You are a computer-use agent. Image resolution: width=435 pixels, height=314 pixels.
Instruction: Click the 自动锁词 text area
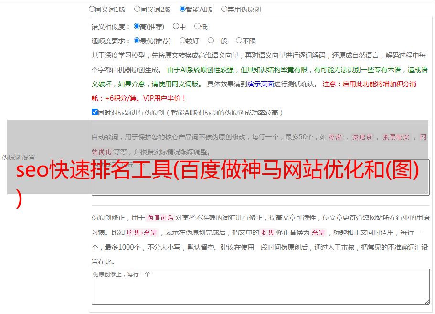pyautogui.click(x=261, y=178)
